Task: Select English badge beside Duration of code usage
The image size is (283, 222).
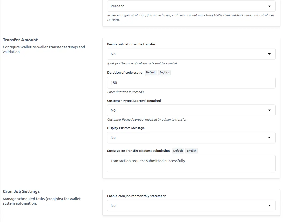Action: click(164, 73)
